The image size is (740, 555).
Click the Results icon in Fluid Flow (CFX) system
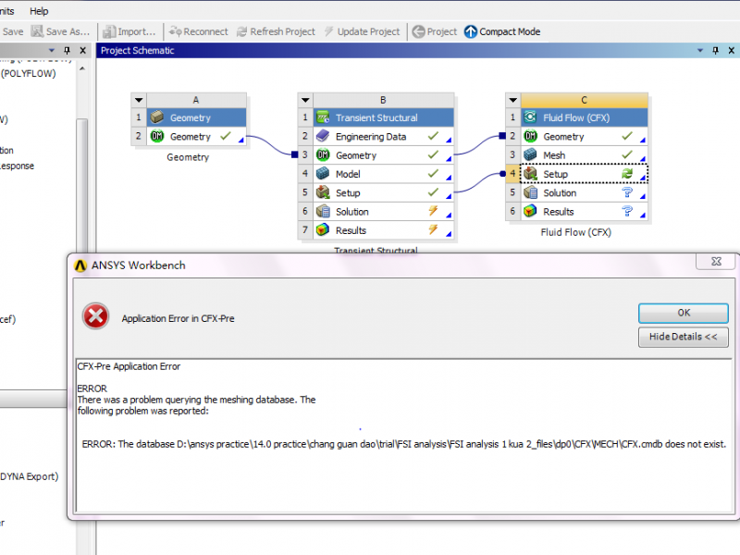coord(530,212)
